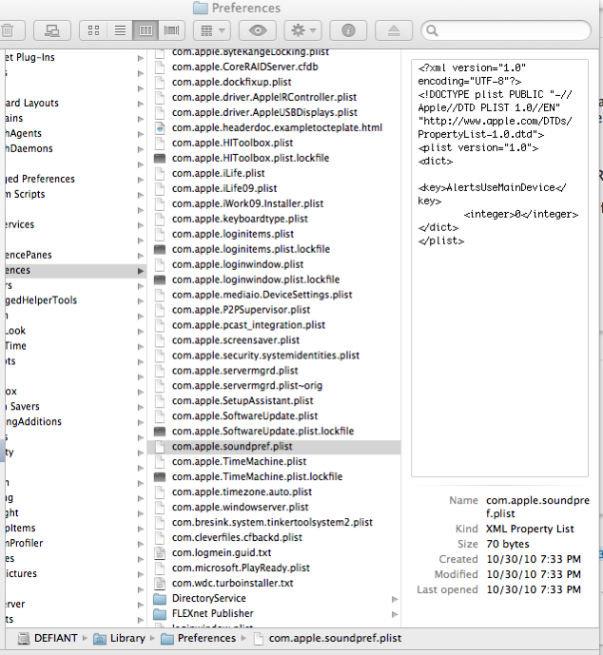Select column view button
The width and height of the screenshot is (603, 655).
pos(146,30)
